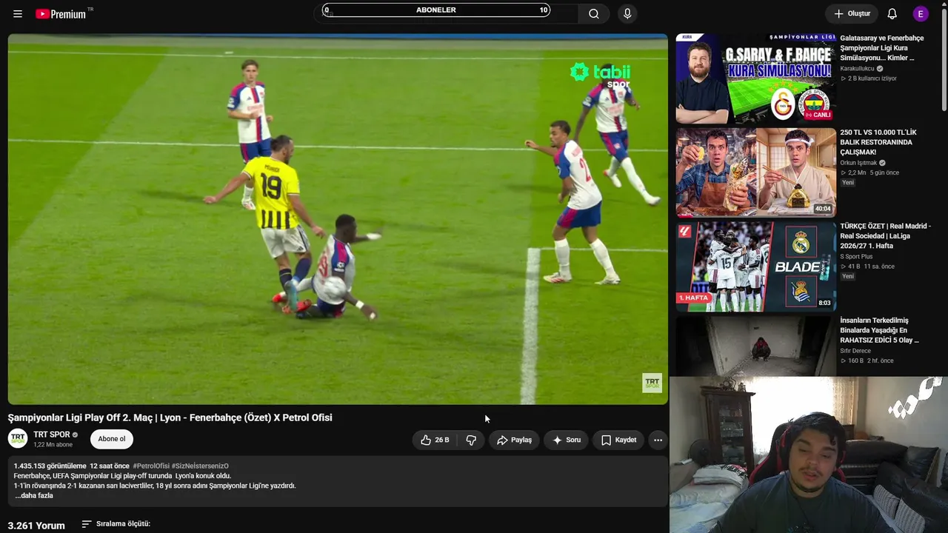Open TRT SPOR channel avatar
This screenshot has height=533, width=948.
point(18,439)
